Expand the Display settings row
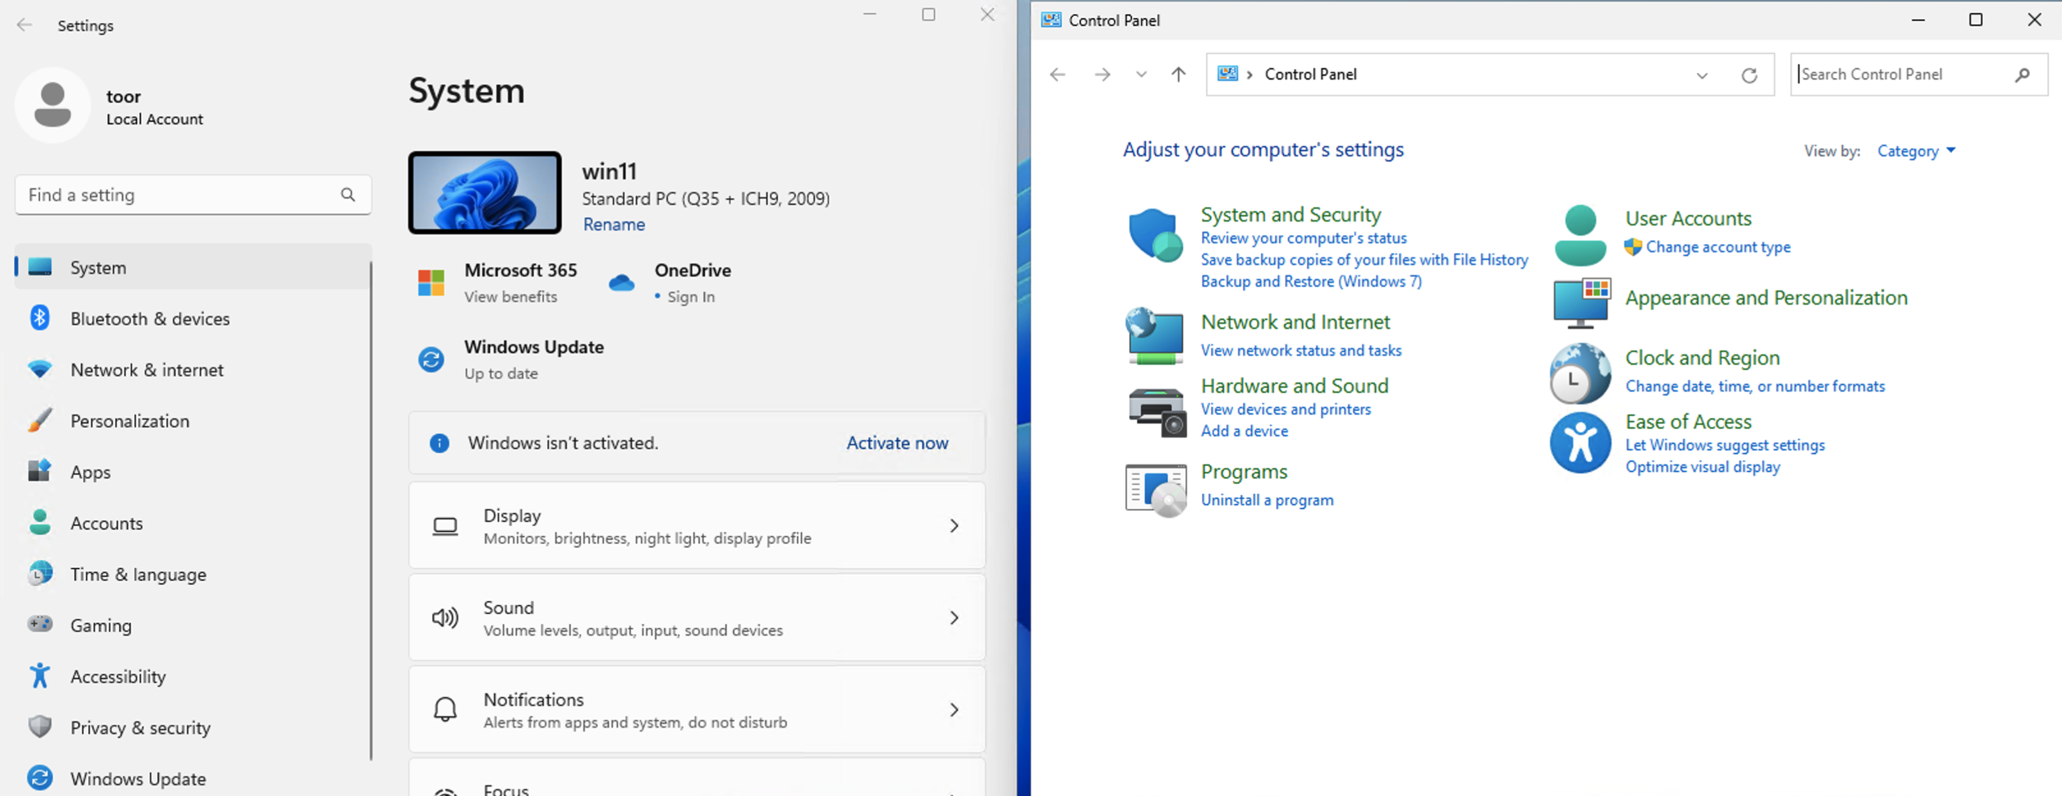The width and height of the screenshot is (2062, 796). coord(697,526)
